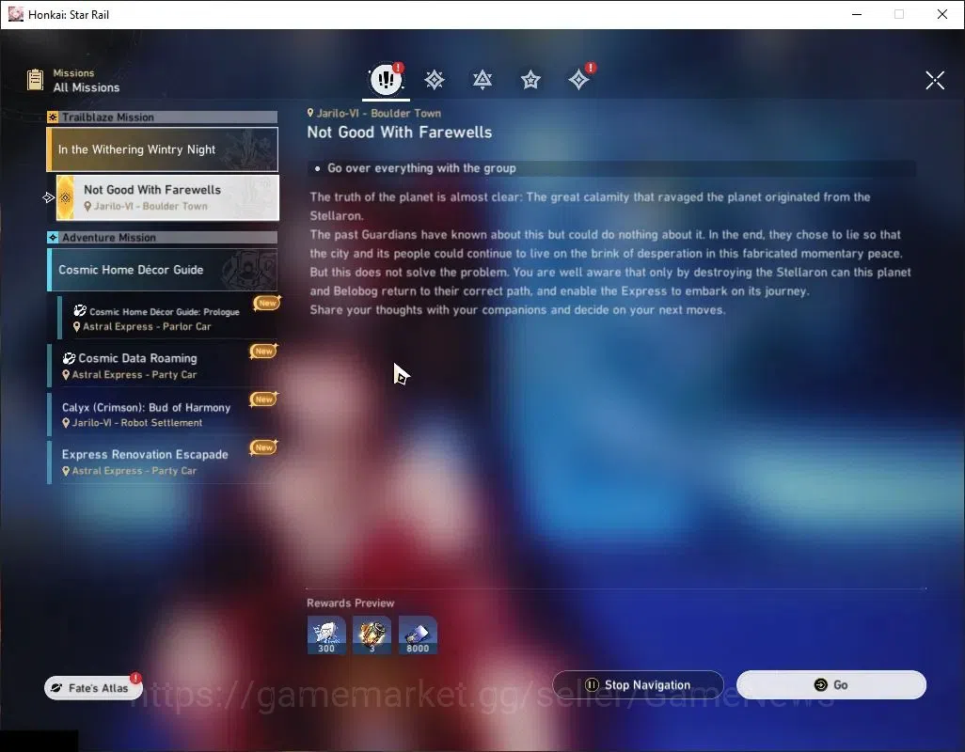Open the last mission tab with red alert
The height and width of the screenshot is (752, 965).
[x=579, y=79]
